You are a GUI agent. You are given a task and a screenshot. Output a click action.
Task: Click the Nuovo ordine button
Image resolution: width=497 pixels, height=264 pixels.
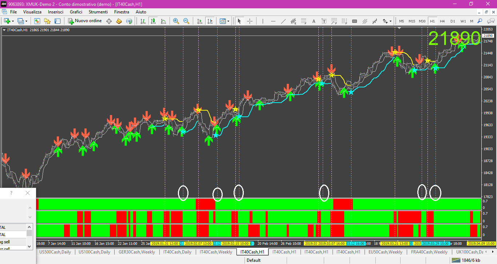85,21
